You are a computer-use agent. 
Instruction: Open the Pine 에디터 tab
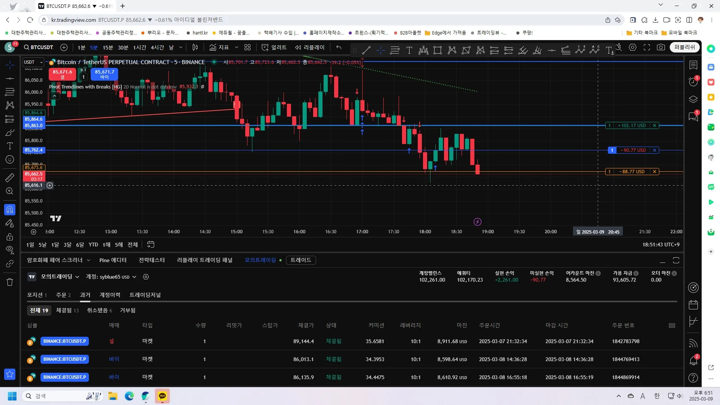(113, 260)
